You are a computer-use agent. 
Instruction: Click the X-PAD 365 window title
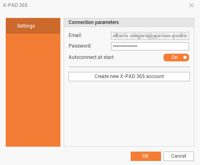(15, 5)
